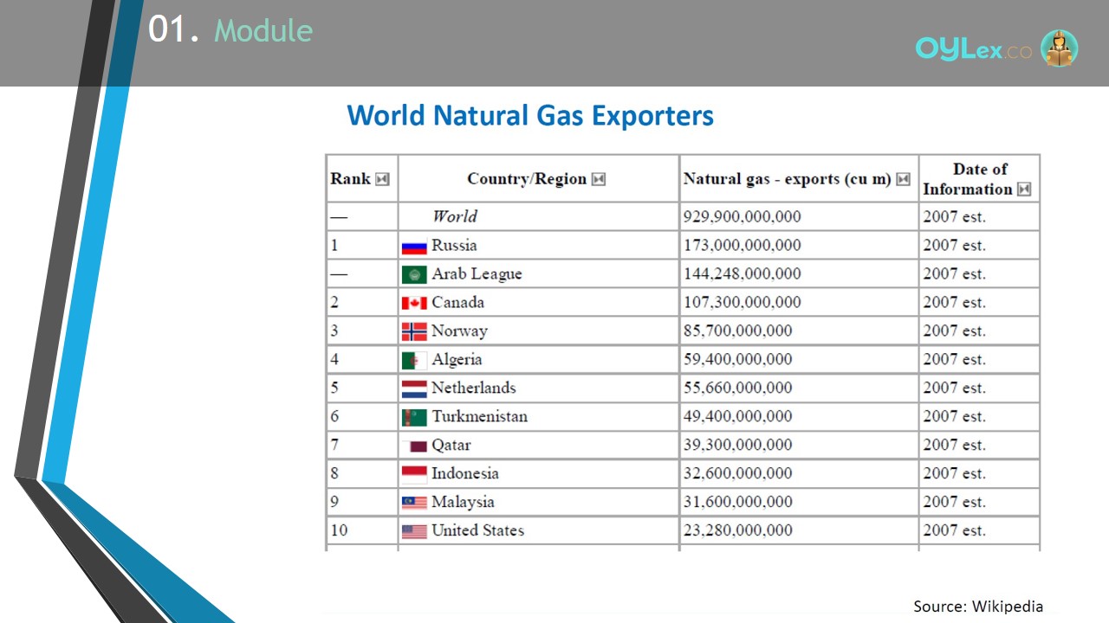The width and height of the screenshot is (1109, 623).
Task: Click the value 31,600,000,000
Action: [737, 502]
